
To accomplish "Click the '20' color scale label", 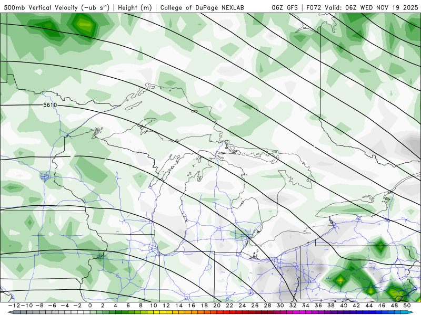I will pos(217,306).
